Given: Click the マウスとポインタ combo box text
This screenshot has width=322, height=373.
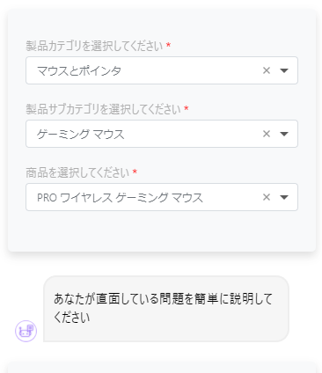Looking at the screenshot, I should click(x=79, y=70).
